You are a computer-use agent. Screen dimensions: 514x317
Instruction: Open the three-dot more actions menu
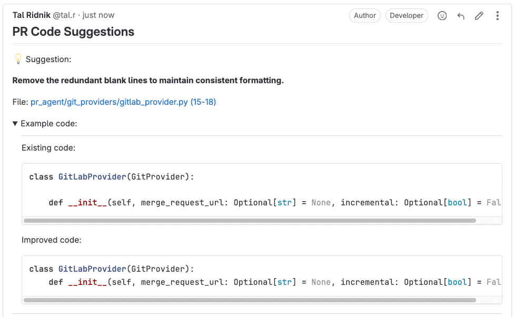click(497, 16)
